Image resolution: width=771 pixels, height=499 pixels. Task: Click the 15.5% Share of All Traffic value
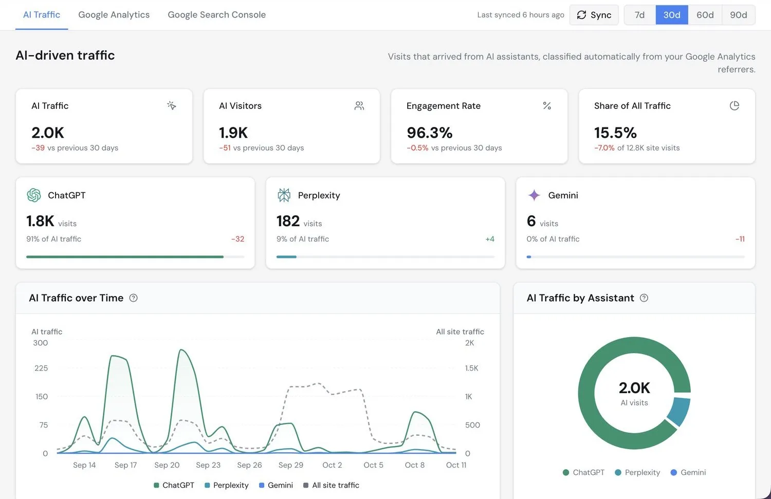[615, 133]
